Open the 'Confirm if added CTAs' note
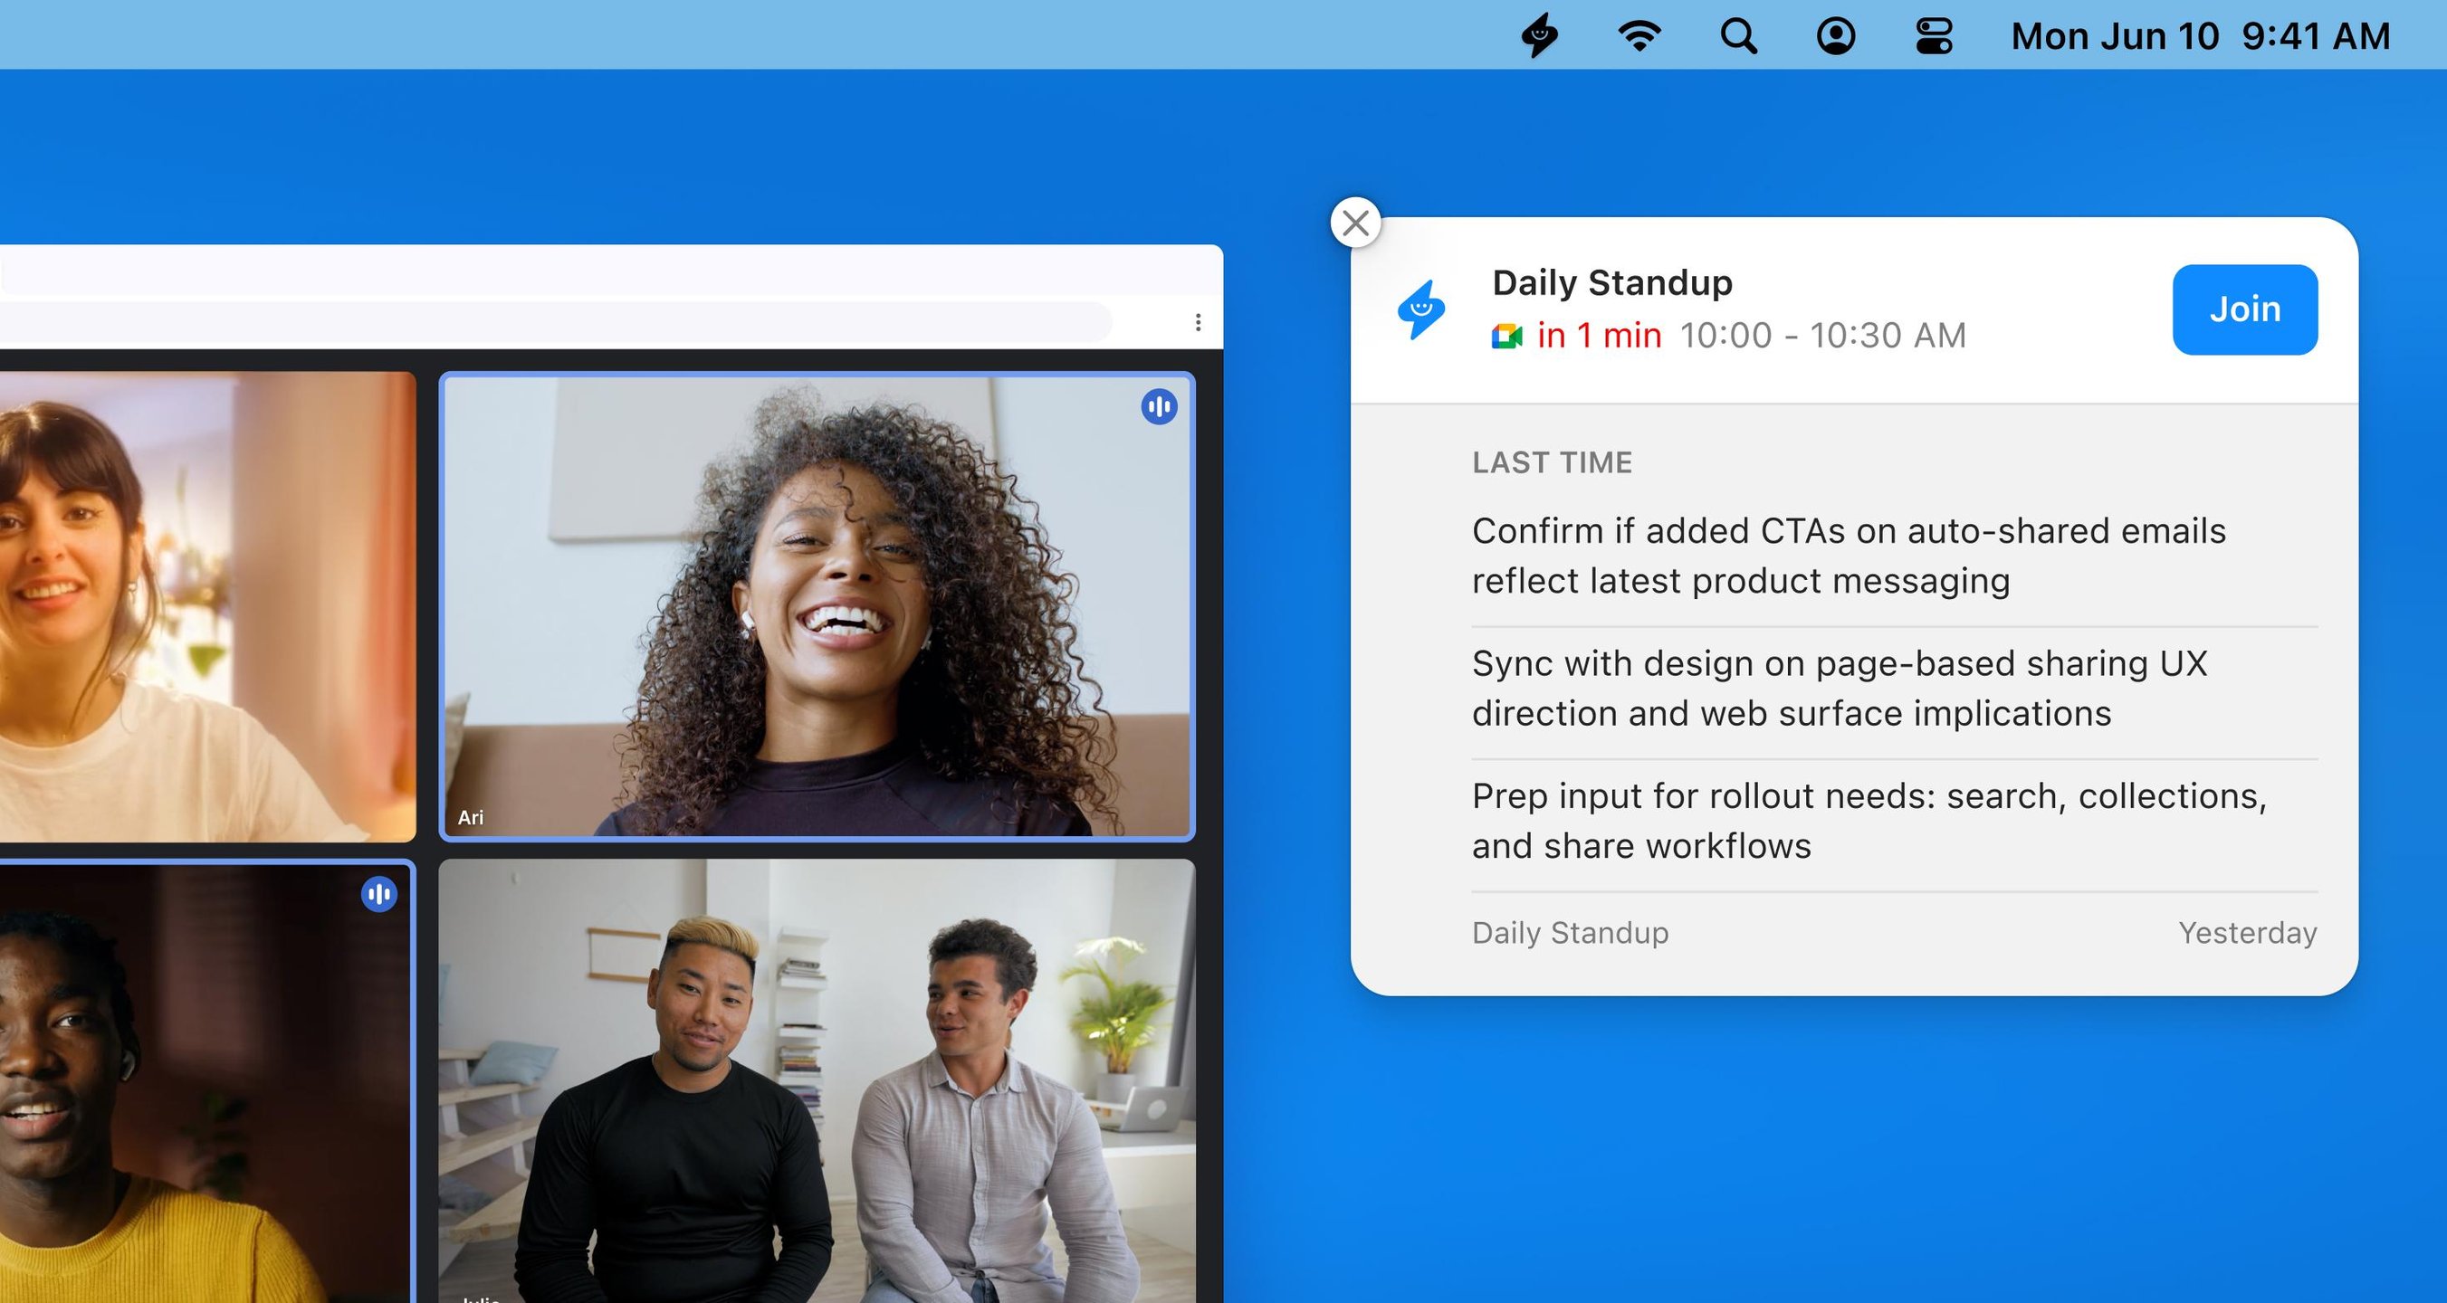 click(1848, 556)
